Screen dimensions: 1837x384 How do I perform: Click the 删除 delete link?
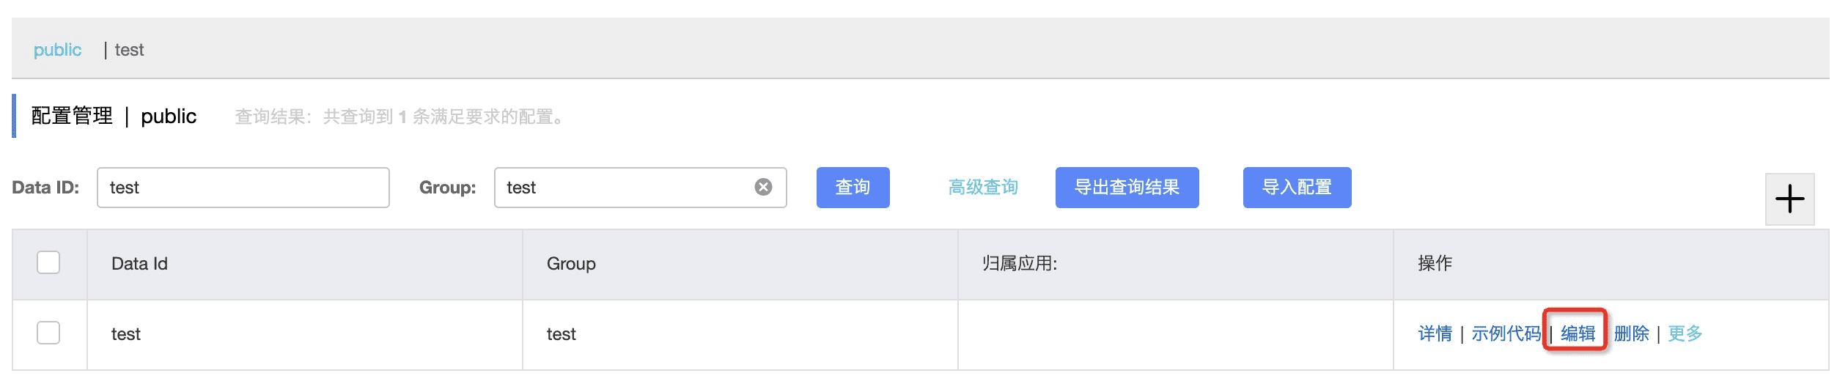tap(1631, 333)
